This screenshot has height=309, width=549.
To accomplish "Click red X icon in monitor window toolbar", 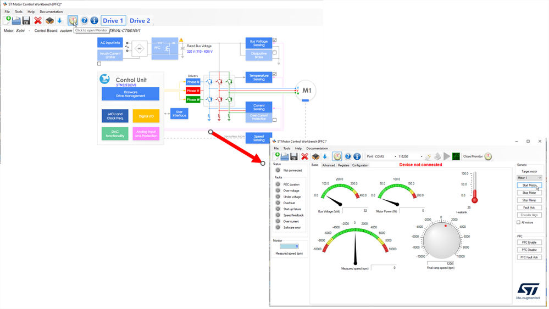I will [x=304, y=156].
